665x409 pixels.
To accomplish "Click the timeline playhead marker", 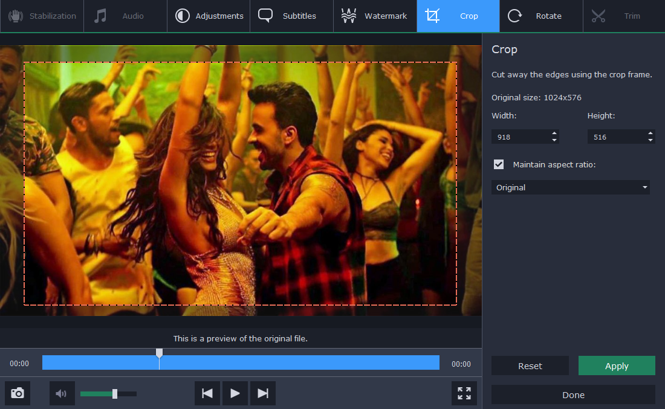I will (159, 353).
